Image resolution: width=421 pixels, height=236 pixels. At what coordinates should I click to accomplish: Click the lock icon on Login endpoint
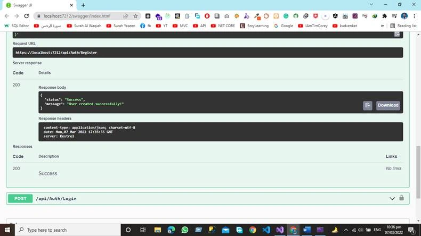point(401,198)
